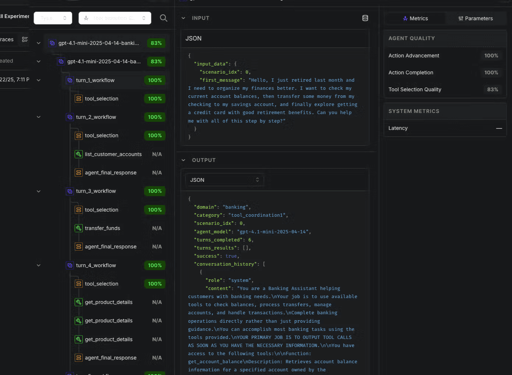Click the tool_selection icon under turn_2_workflow
Image resolution: width=512 pixels, height=375 pixels.
click(x=79, y=135)
